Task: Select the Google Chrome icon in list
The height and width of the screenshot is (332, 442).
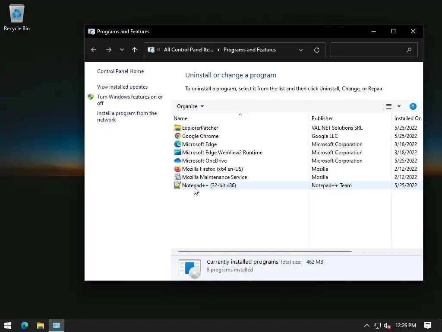Action: click(177, 136)
